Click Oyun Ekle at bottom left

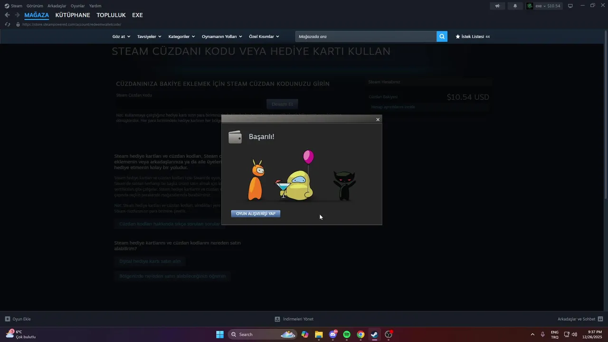[x=18, y=319]
